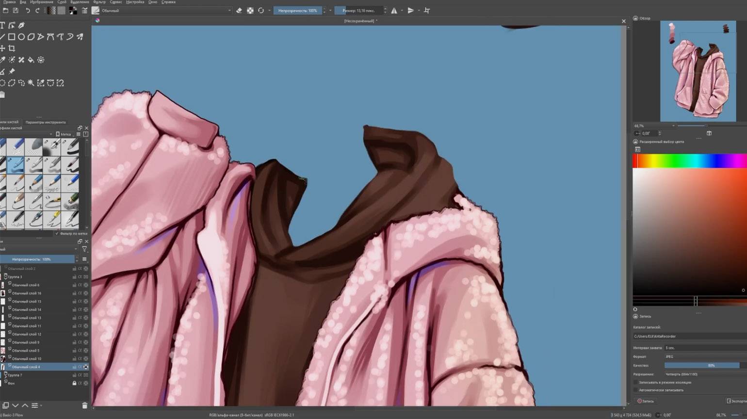Enable 'Автоматически записывать' checkbox

click(x=636, y=390)
